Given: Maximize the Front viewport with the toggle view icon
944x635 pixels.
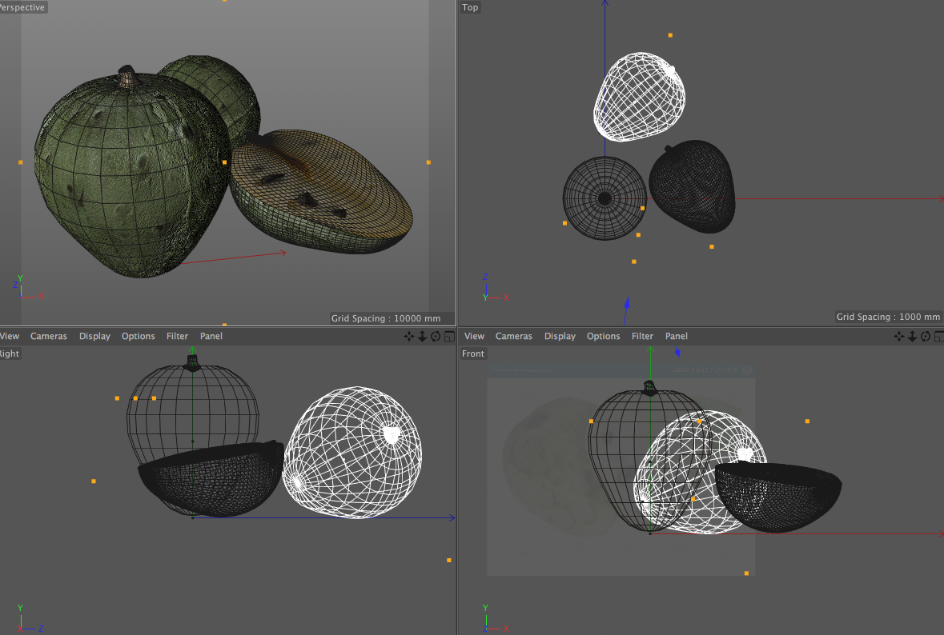Looking at the screenshot, I should (x=938, y=337).
